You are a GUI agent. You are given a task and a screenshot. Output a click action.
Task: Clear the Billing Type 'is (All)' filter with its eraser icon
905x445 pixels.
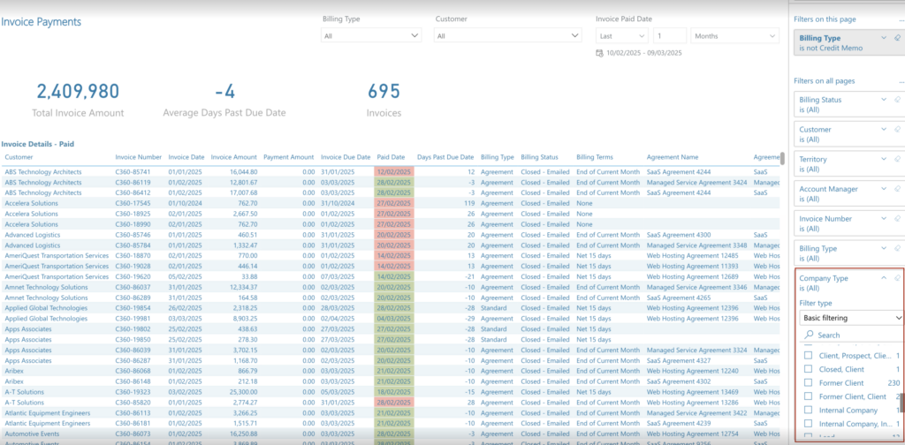[897, 248]
